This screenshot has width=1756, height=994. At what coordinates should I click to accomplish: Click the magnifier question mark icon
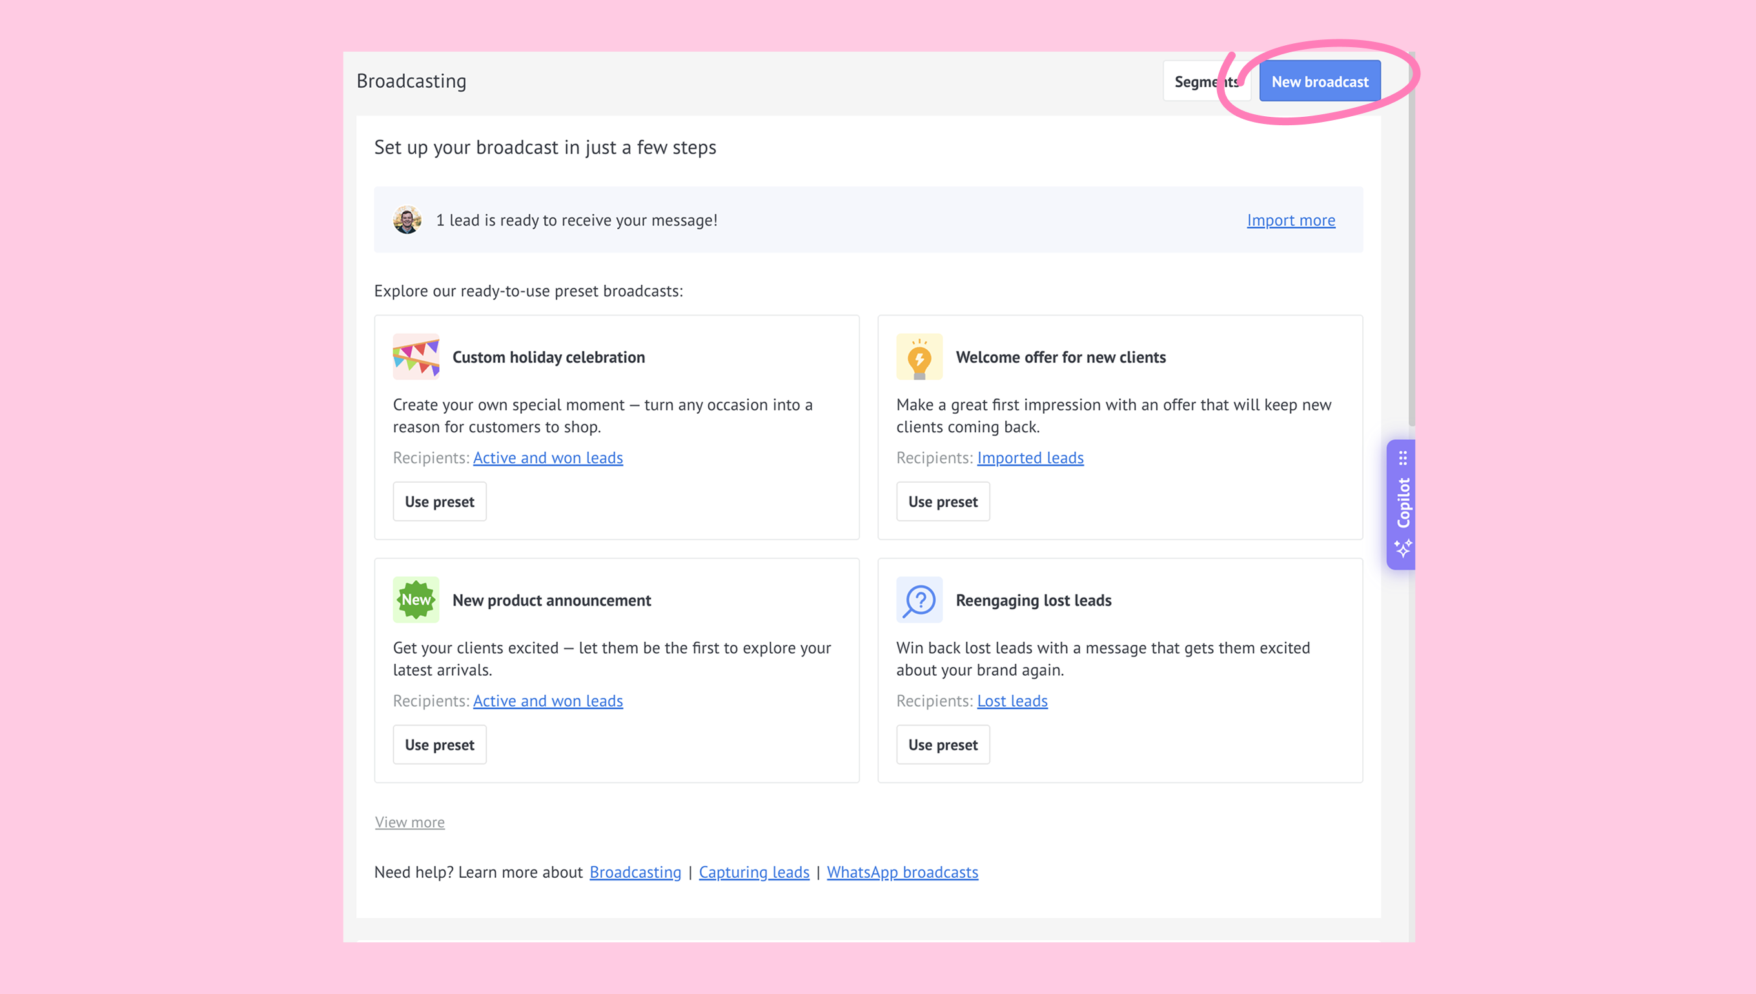(919, 600)
